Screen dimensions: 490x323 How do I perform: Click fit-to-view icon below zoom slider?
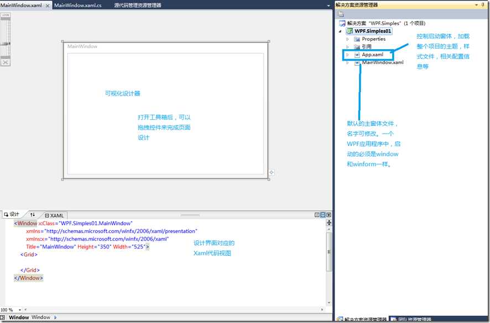point(6,62)
